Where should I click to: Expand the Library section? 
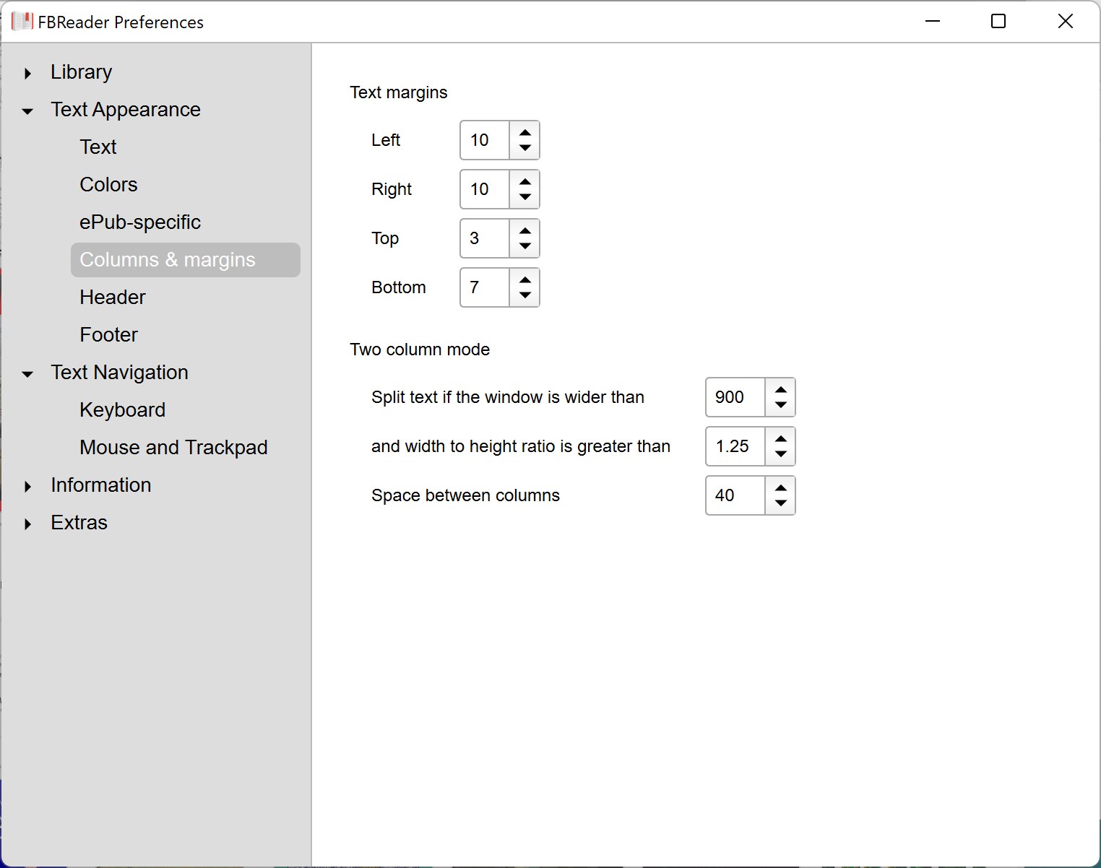(27, 72)
